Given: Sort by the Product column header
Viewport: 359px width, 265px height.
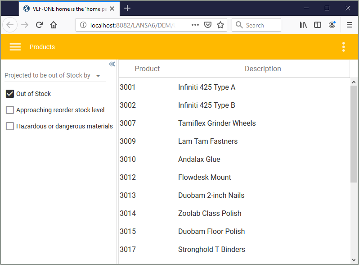Looking at the screenshot, I should pos(147,69).
